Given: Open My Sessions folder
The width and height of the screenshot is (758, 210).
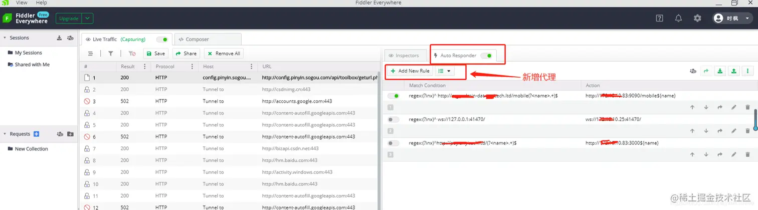Looking at the screenshot, I should click(28, 52).
